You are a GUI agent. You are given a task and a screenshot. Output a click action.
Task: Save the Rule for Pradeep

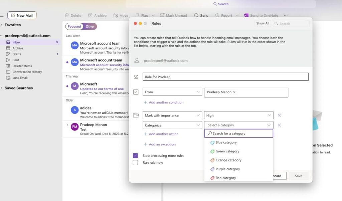[x=298, y=176]
